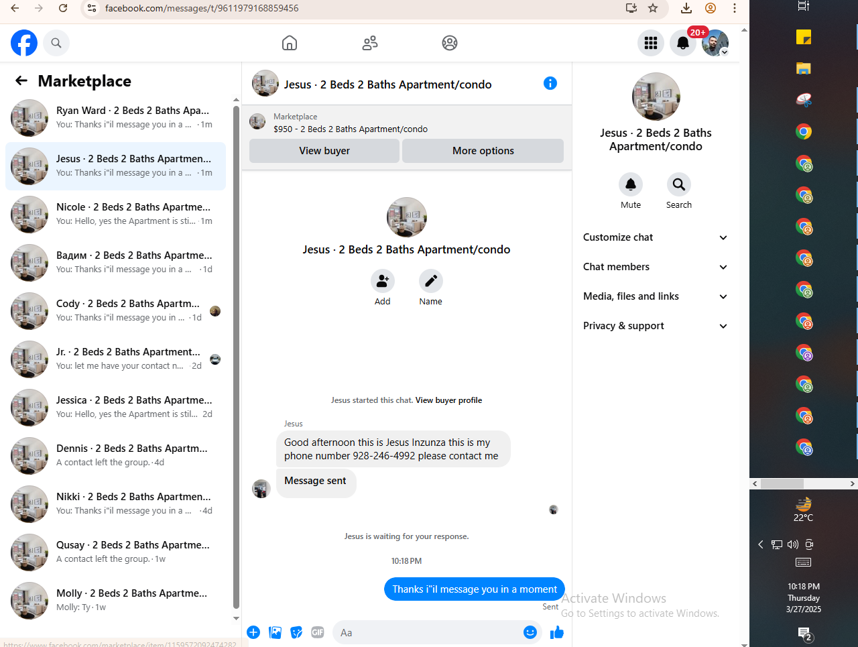Open conversation information blue info icon
858x647 pixels.
tap(550, 83)
